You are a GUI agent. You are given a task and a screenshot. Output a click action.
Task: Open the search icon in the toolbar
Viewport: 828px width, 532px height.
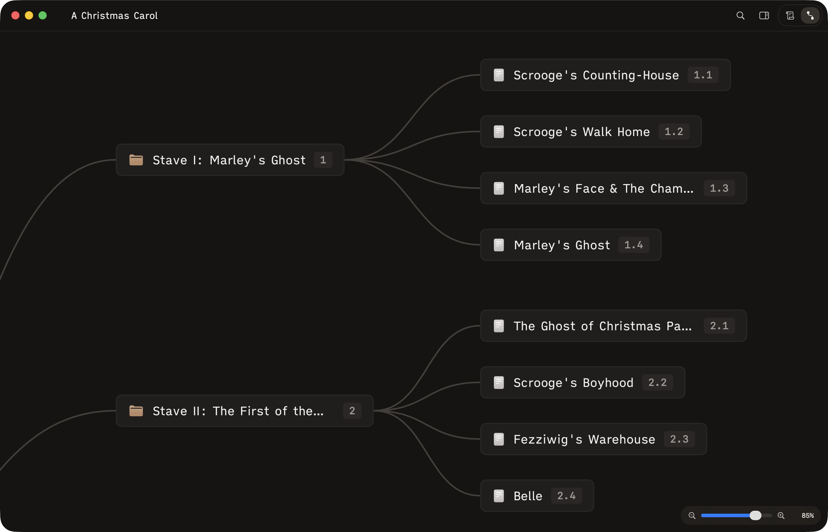[x=740, y=16]
